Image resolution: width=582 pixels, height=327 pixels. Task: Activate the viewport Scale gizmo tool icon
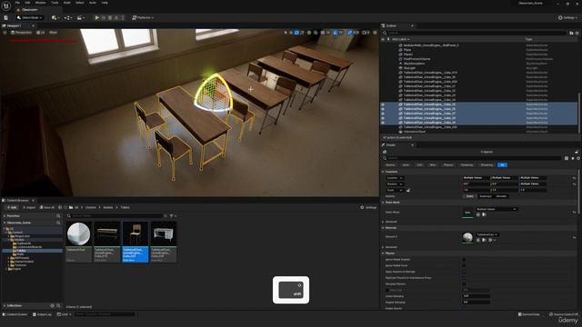tap(302, 33)
